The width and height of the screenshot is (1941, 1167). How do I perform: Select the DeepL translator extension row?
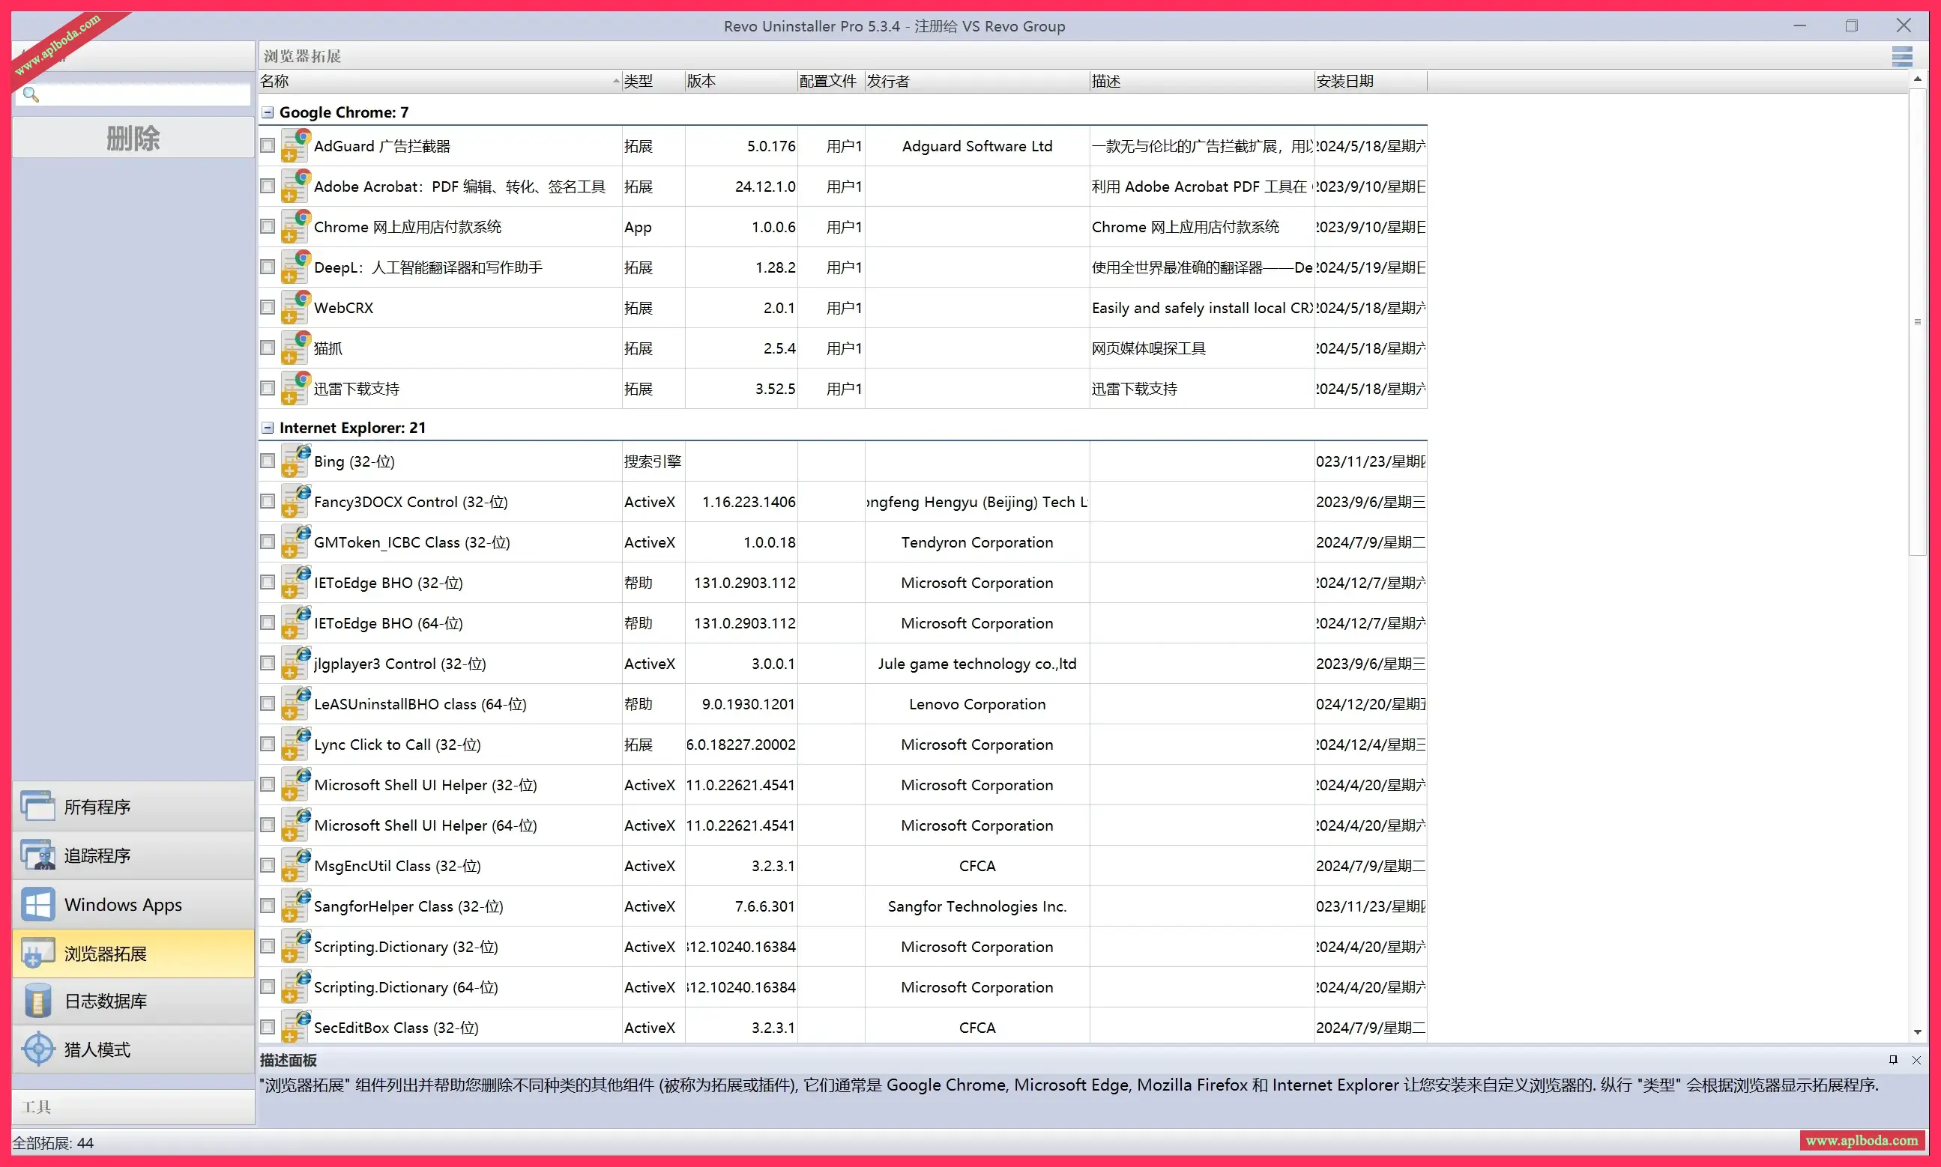842,267
